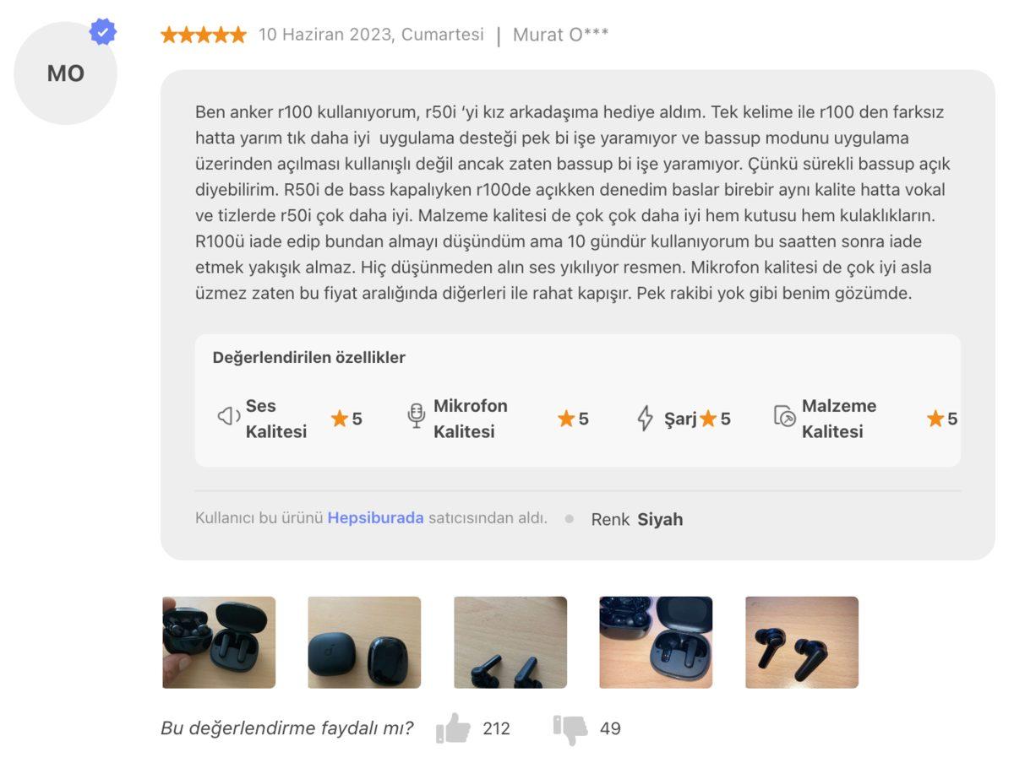This screenshot has height=779, width=1014.
Task: Click the Ses Kalitesi speaker icon
Action: [228, 416]
